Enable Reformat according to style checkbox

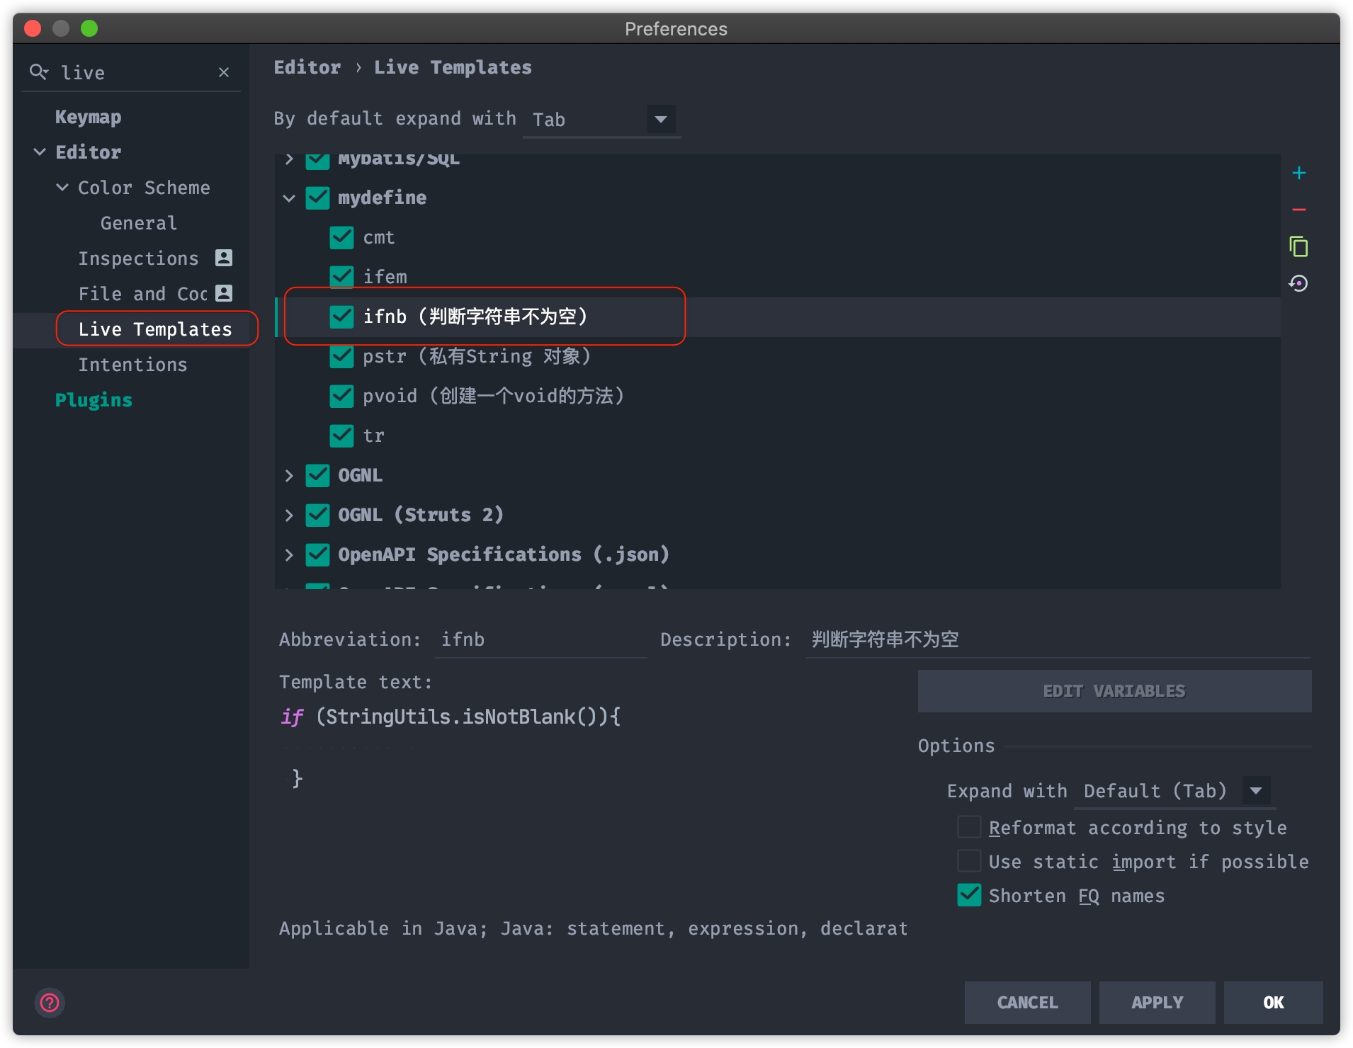click(969, 827)
